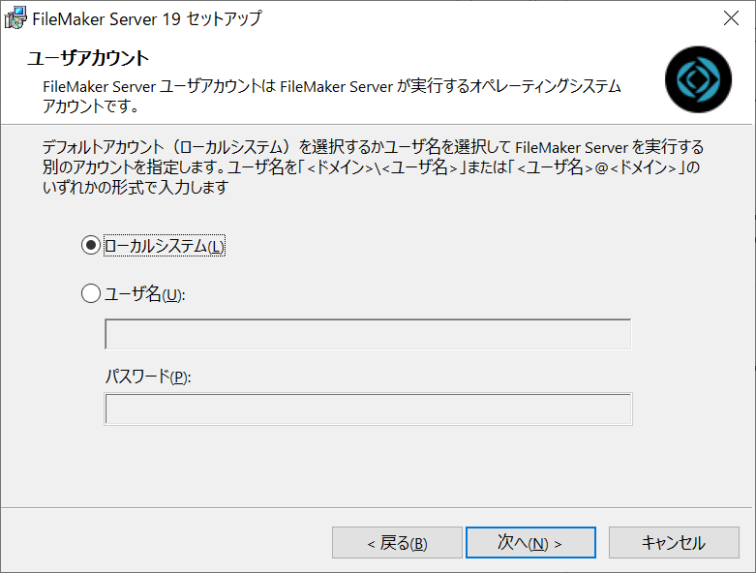Proceed with the 次へ button
Screen dimensions: 756x573
coord(530,543)
